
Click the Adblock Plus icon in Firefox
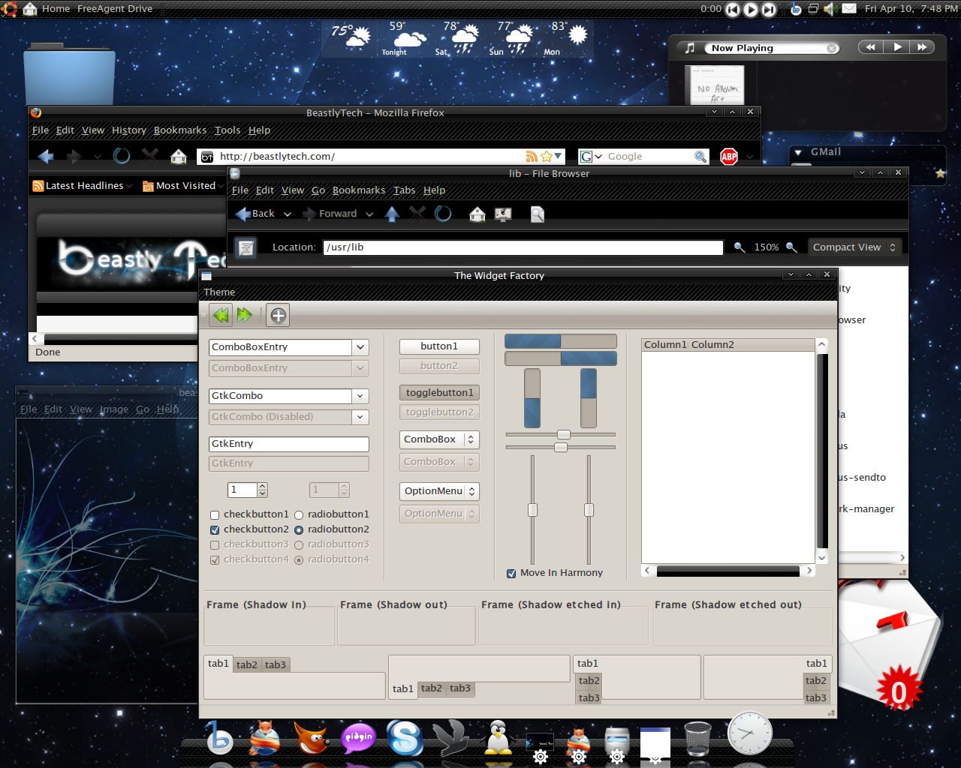tap(729, 156)
